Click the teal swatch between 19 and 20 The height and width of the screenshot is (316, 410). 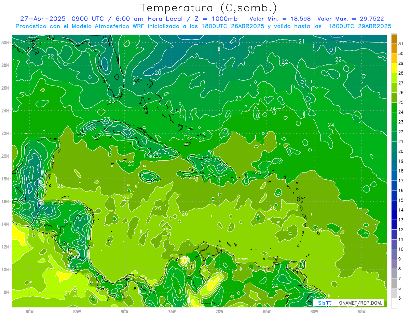(394, 156)
